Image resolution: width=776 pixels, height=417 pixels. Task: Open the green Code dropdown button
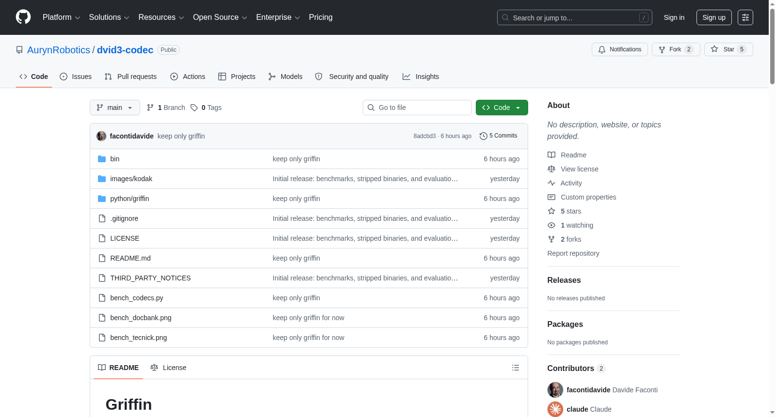pos(502,108)
